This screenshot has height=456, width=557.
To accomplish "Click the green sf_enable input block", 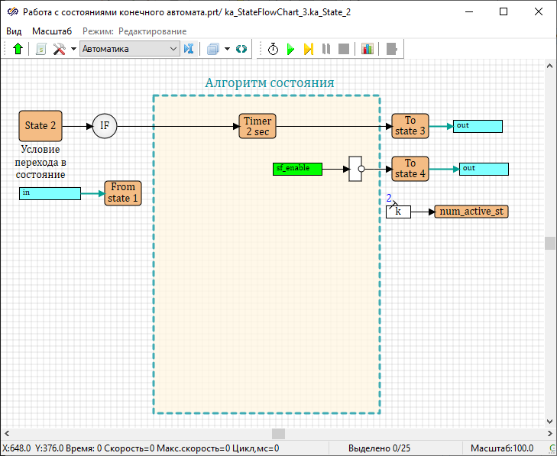I will coord(297,169).
